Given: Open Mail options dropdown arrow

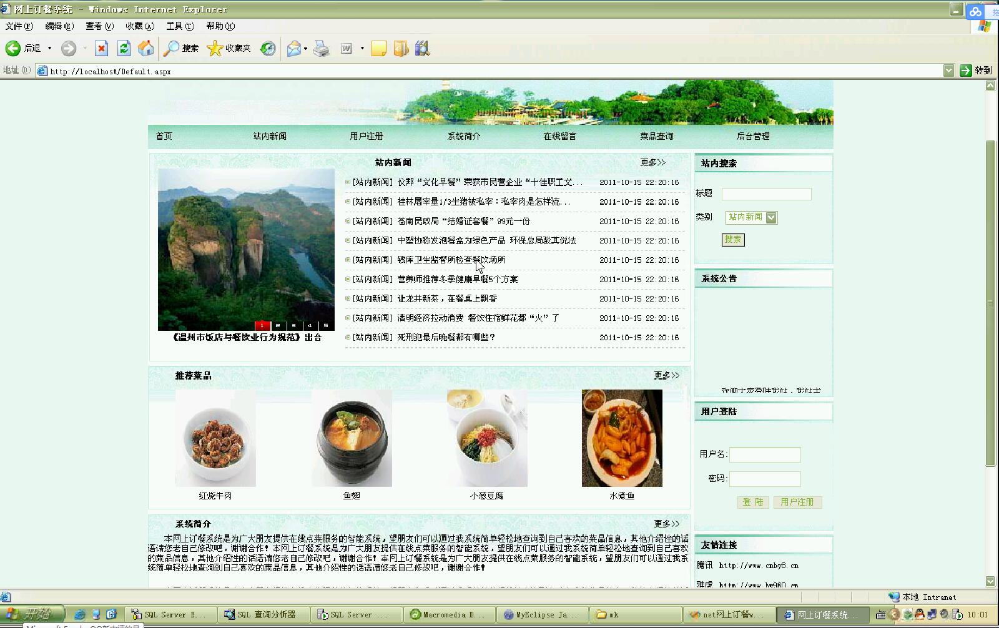Looking at the screenshot, I should click(x=305, y=48).
